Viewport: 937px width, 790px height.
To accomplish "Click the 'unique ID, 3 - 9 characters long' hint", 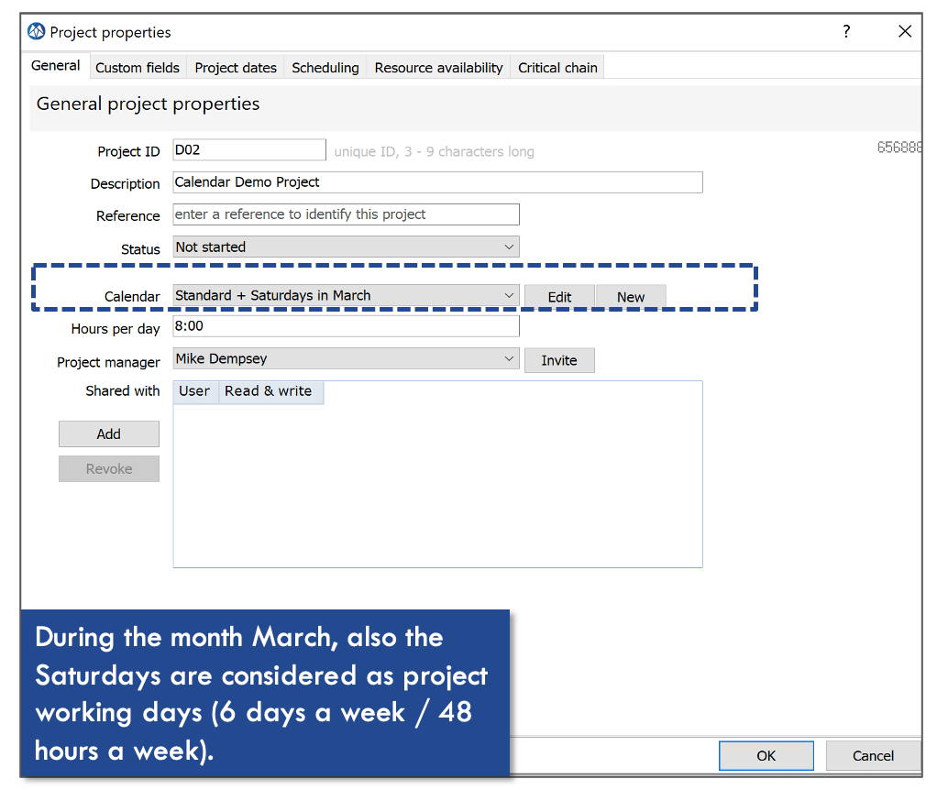I will [434, 151].
